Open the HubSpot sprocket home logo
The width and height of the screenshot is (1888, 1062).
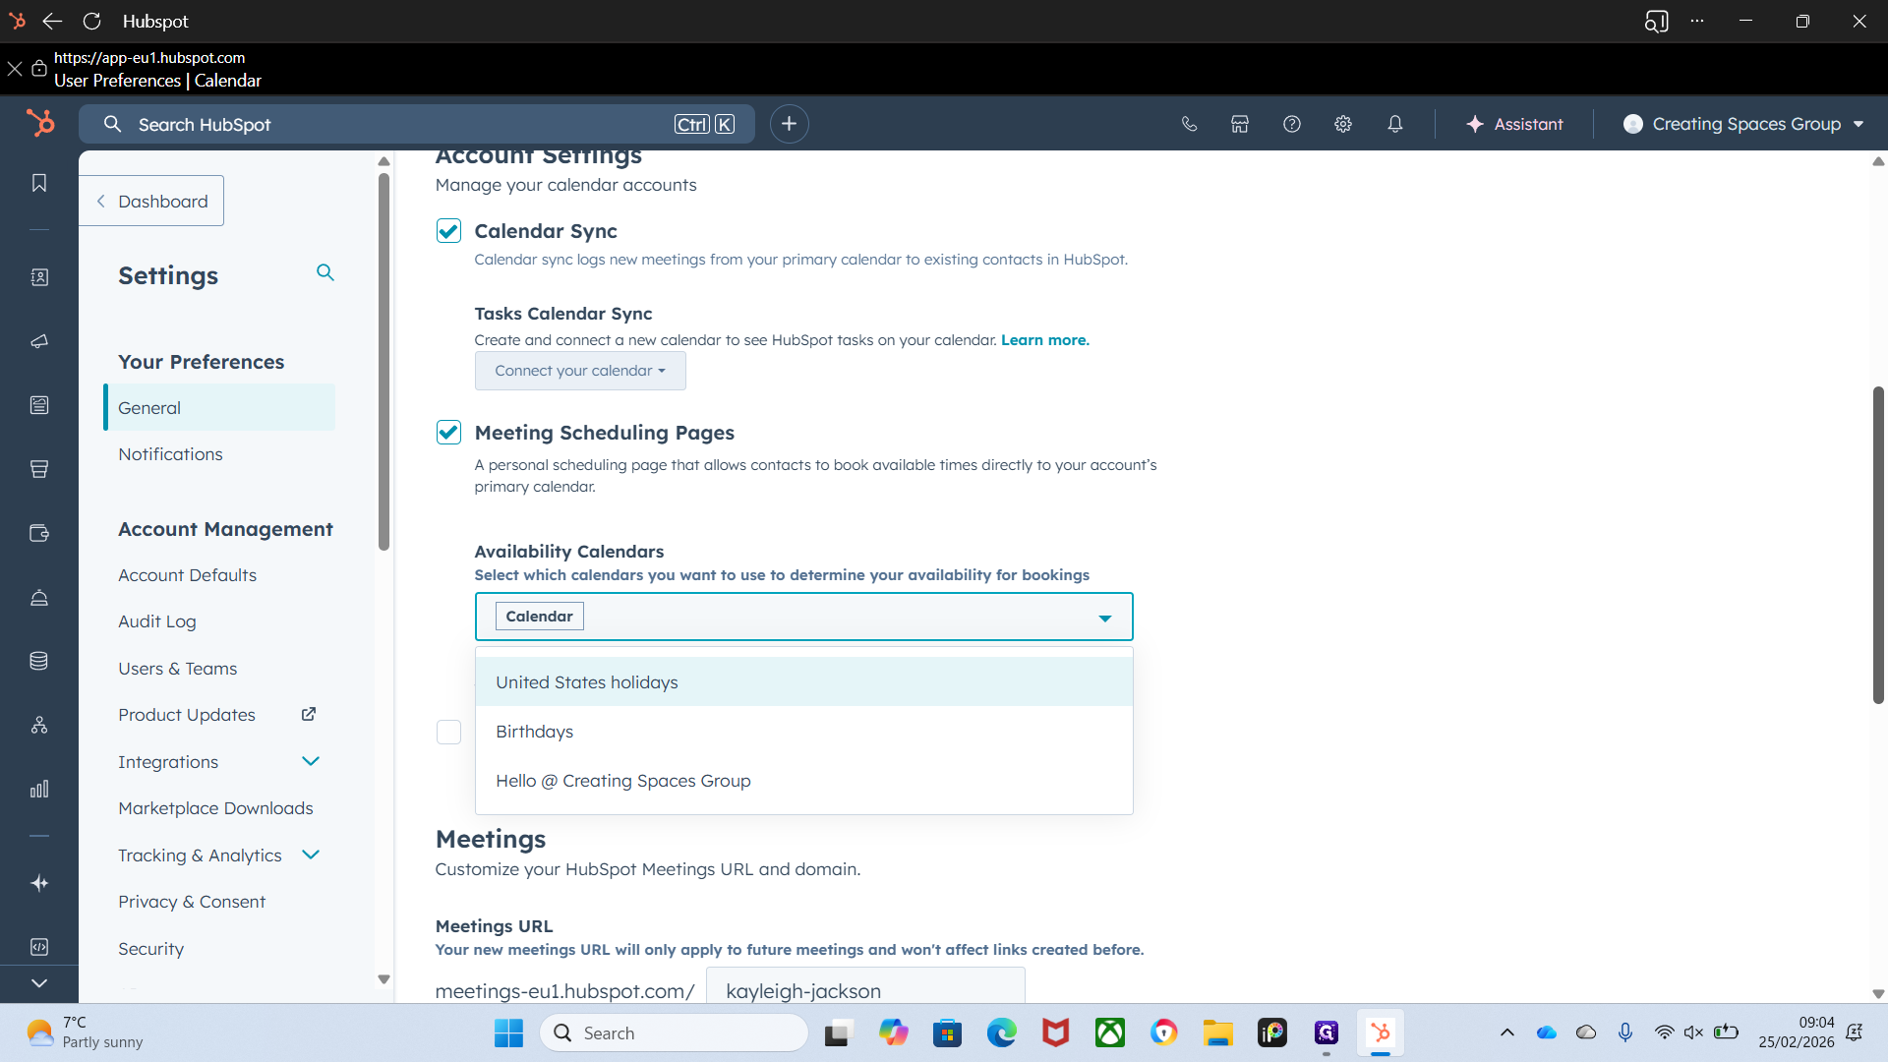[x=40, y=123]
